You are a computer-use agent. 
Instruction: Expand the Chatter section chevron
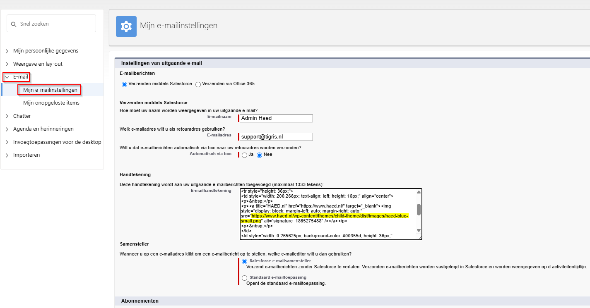(7, 116)
